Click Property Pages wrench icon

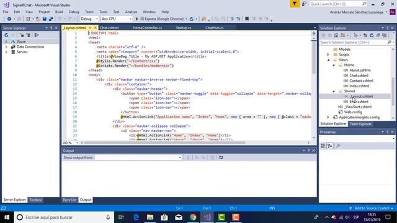pyautogui.click(x=338, y=146)
